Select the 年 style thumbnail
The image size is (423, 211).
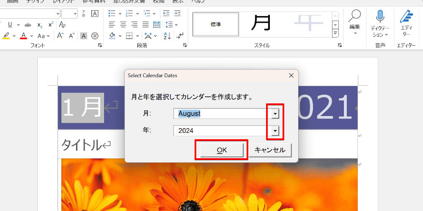click(x=308, y=24)
